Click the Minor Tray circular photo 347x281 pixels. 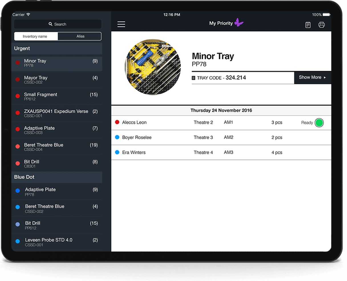click(x=153, y=67)
